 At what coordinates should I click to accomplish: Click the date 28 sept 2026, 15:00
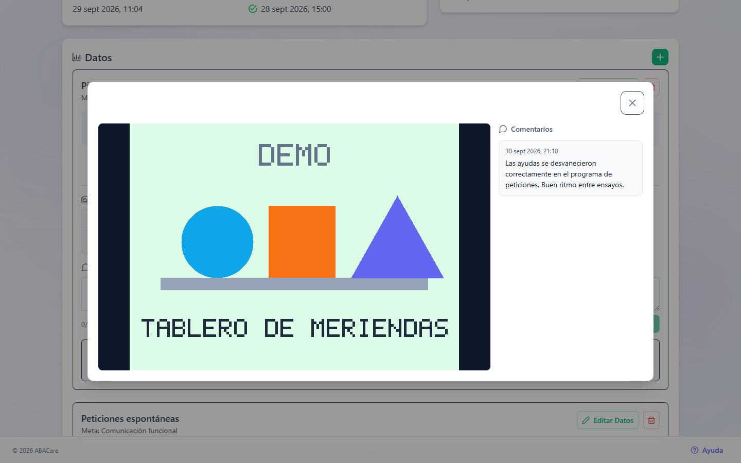296,9
